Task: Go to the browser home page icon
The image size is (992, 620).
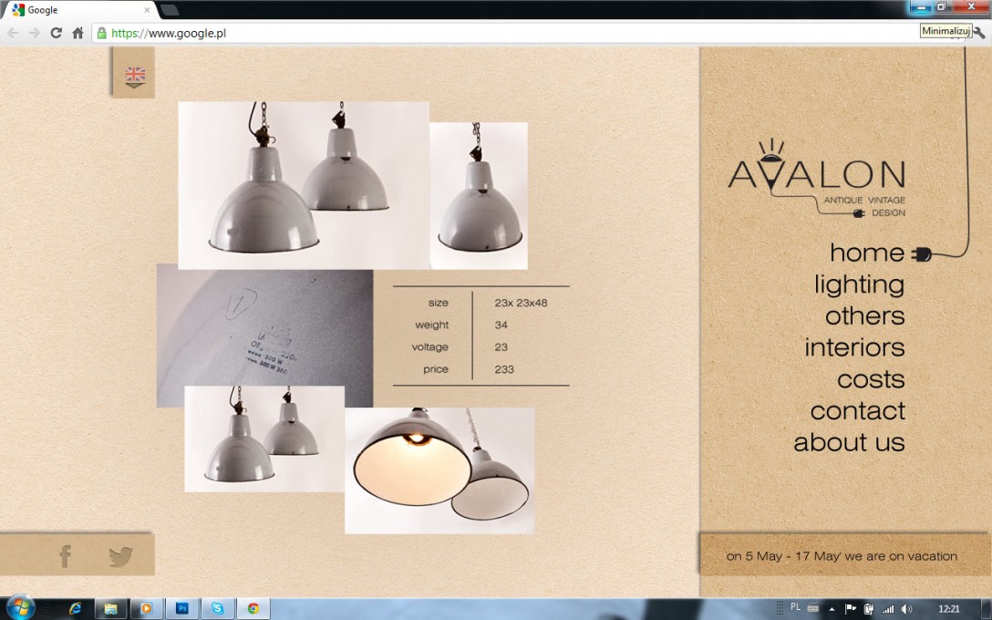Action: click(77, 33)
